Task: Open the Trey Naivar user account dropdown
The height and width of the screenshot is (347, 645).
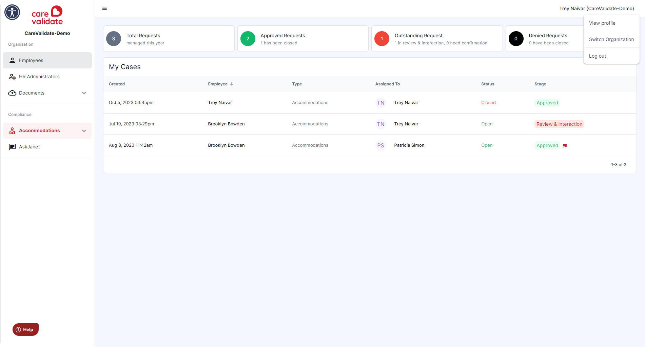Action: point(597,8)
